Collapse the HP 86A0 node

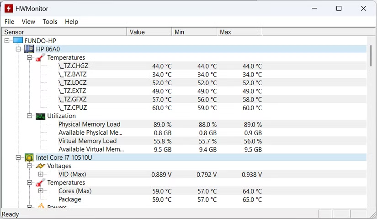(x=18, y=49)
